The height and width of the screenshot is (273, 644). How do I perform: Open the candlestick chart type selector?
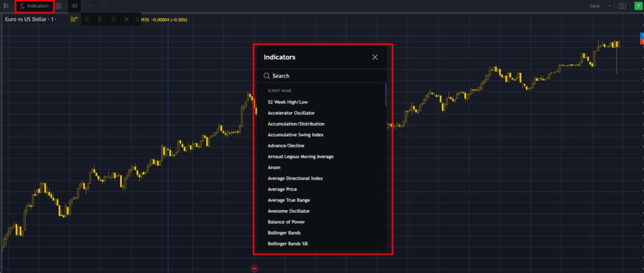pyautogui.click(x=6, y=6)
